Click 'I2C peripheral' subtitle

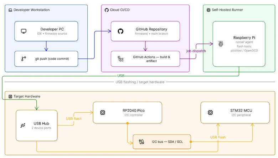[x=241, y=115]
